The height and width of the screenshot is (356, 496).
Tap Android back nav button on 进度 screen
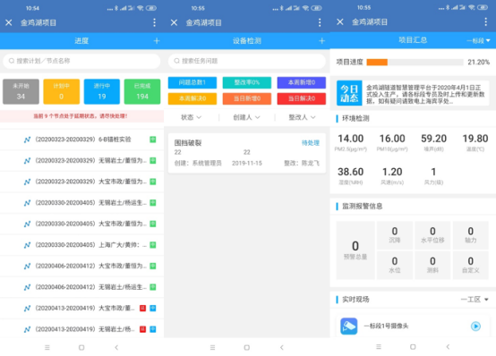click(116, 347)
